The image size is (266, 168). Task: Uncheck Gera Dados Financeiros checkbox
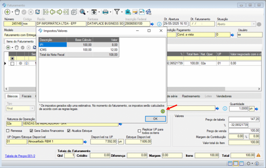click(32, 131)
